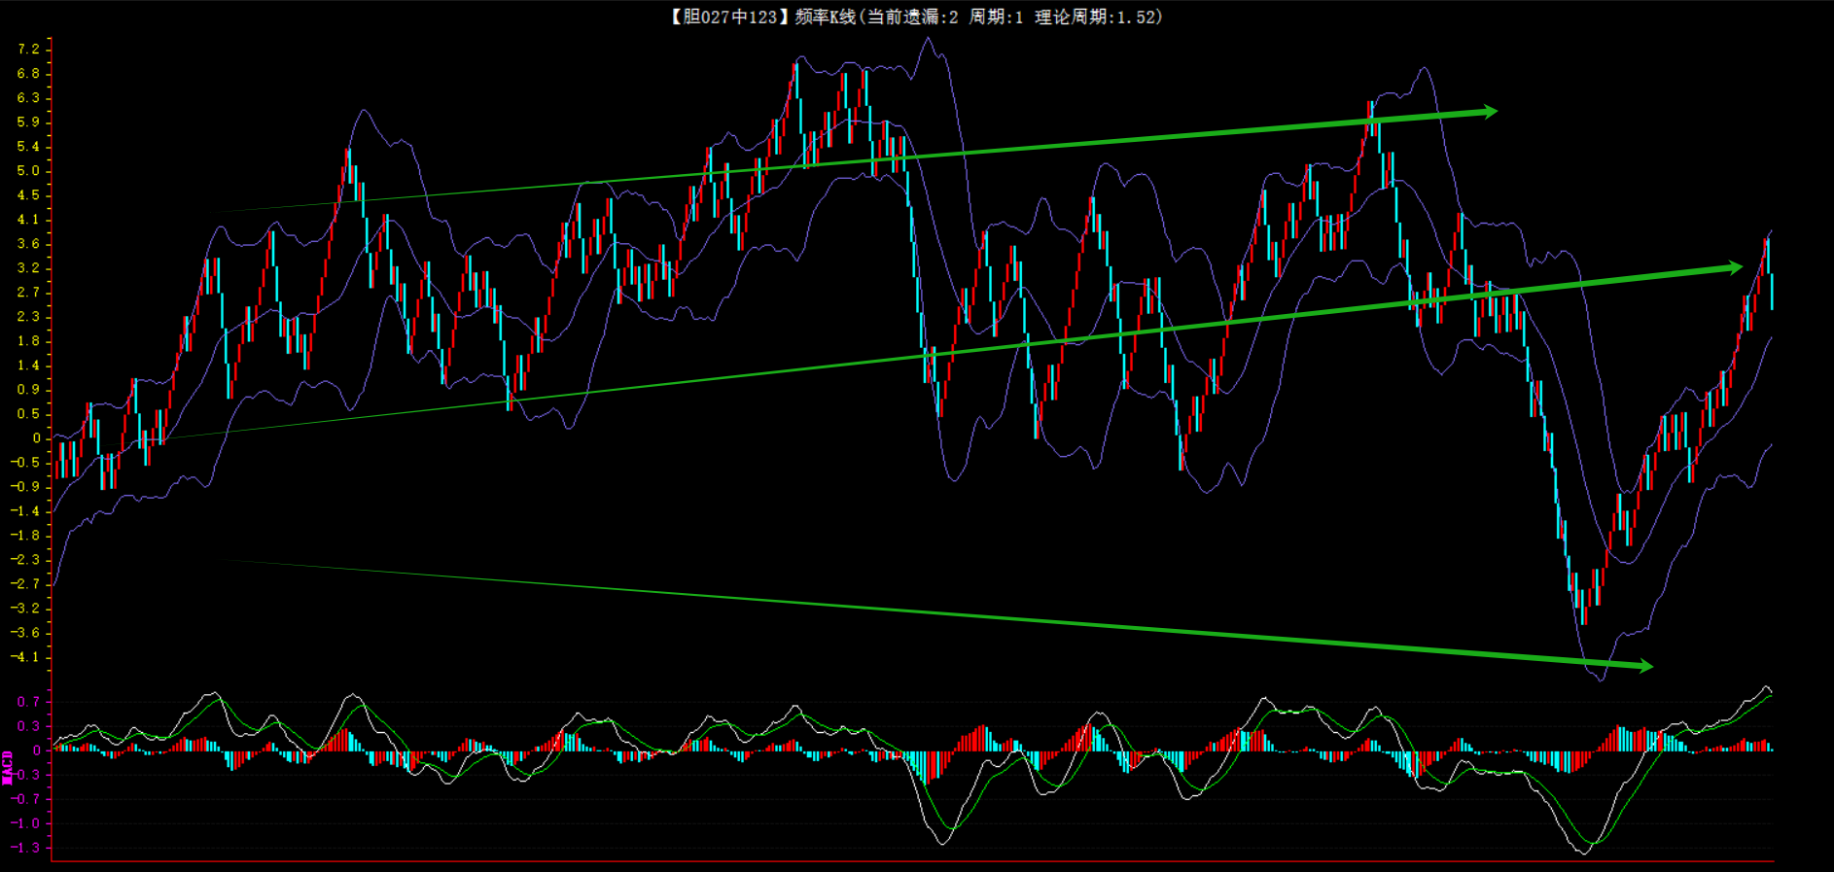Click the descending green trendline arrowhead
The image size is (1834, 872).
[1643, 666]
